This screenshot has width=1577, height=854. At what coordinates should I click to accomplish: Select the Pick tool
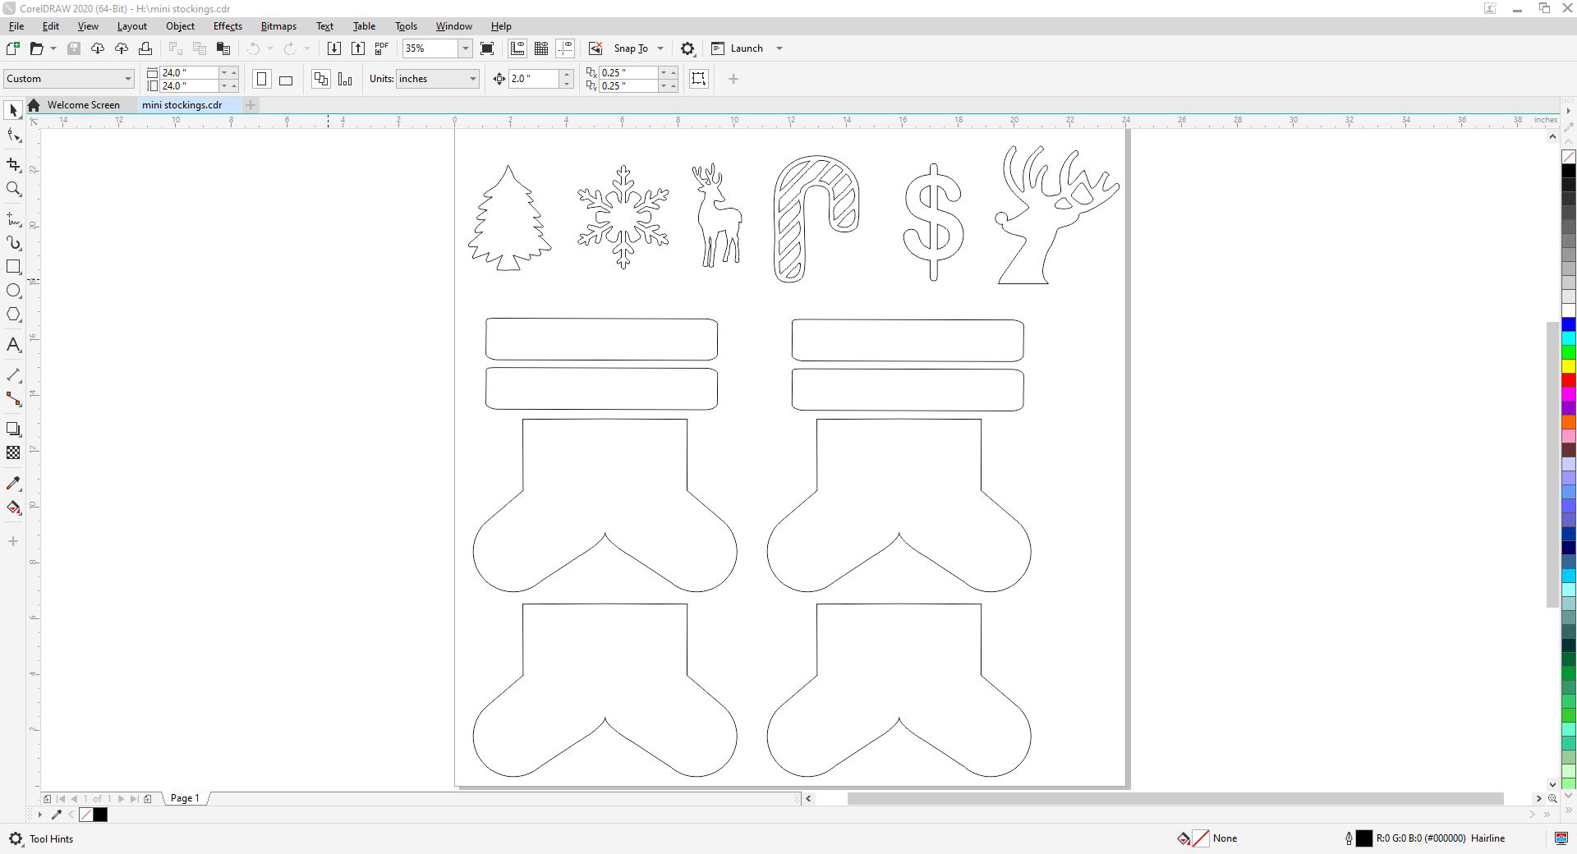click(x=13, y=110)
